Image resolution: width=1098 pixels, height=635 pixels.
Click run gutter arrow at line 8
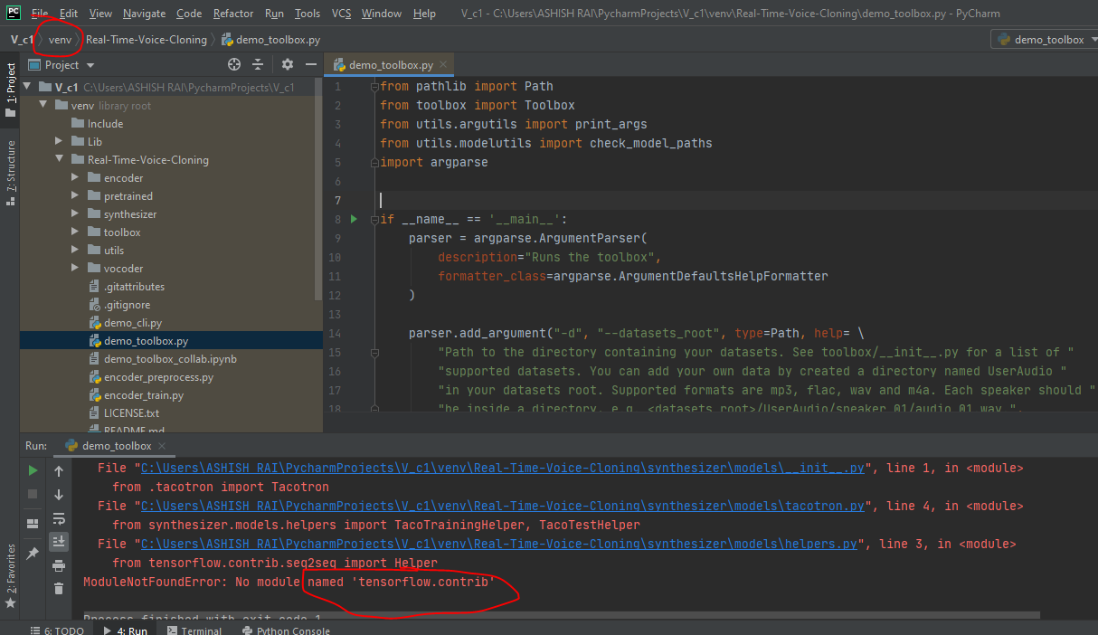pyautogui.click(x=354, y=219)
